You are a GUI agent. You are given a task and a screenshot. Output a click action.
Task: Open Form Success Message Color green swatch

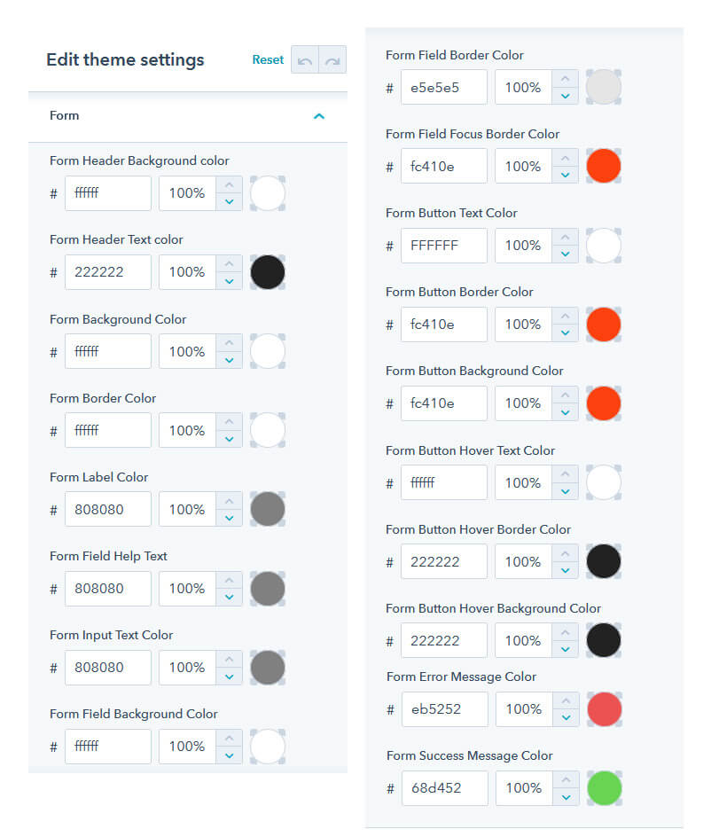[605, 788]
